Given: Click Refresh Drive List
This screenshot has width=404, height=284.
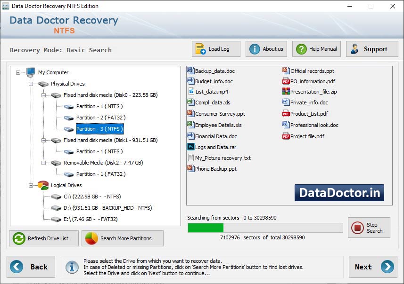Looking at the screenshot, I should 43,238.
